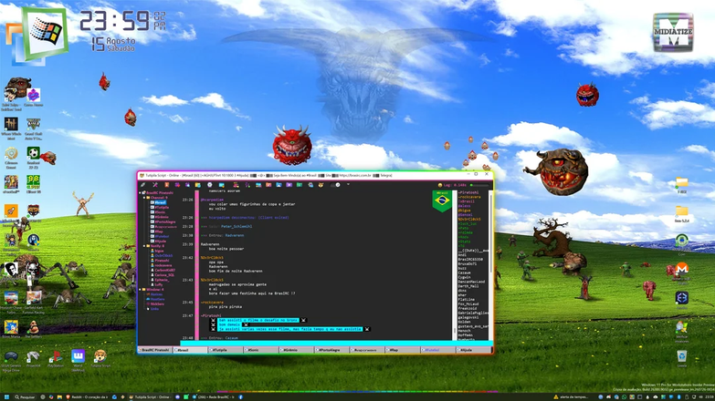Click the cyan message input field
Viewport: 715px width, 401px height.
(337, 344)
